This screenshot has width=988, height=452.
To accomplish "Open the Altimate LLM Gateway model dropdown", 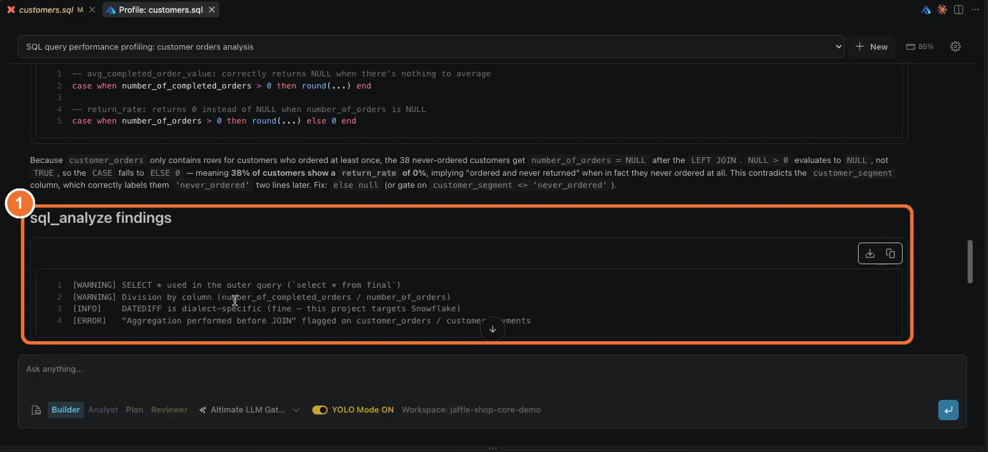I will tap(249, 410).
